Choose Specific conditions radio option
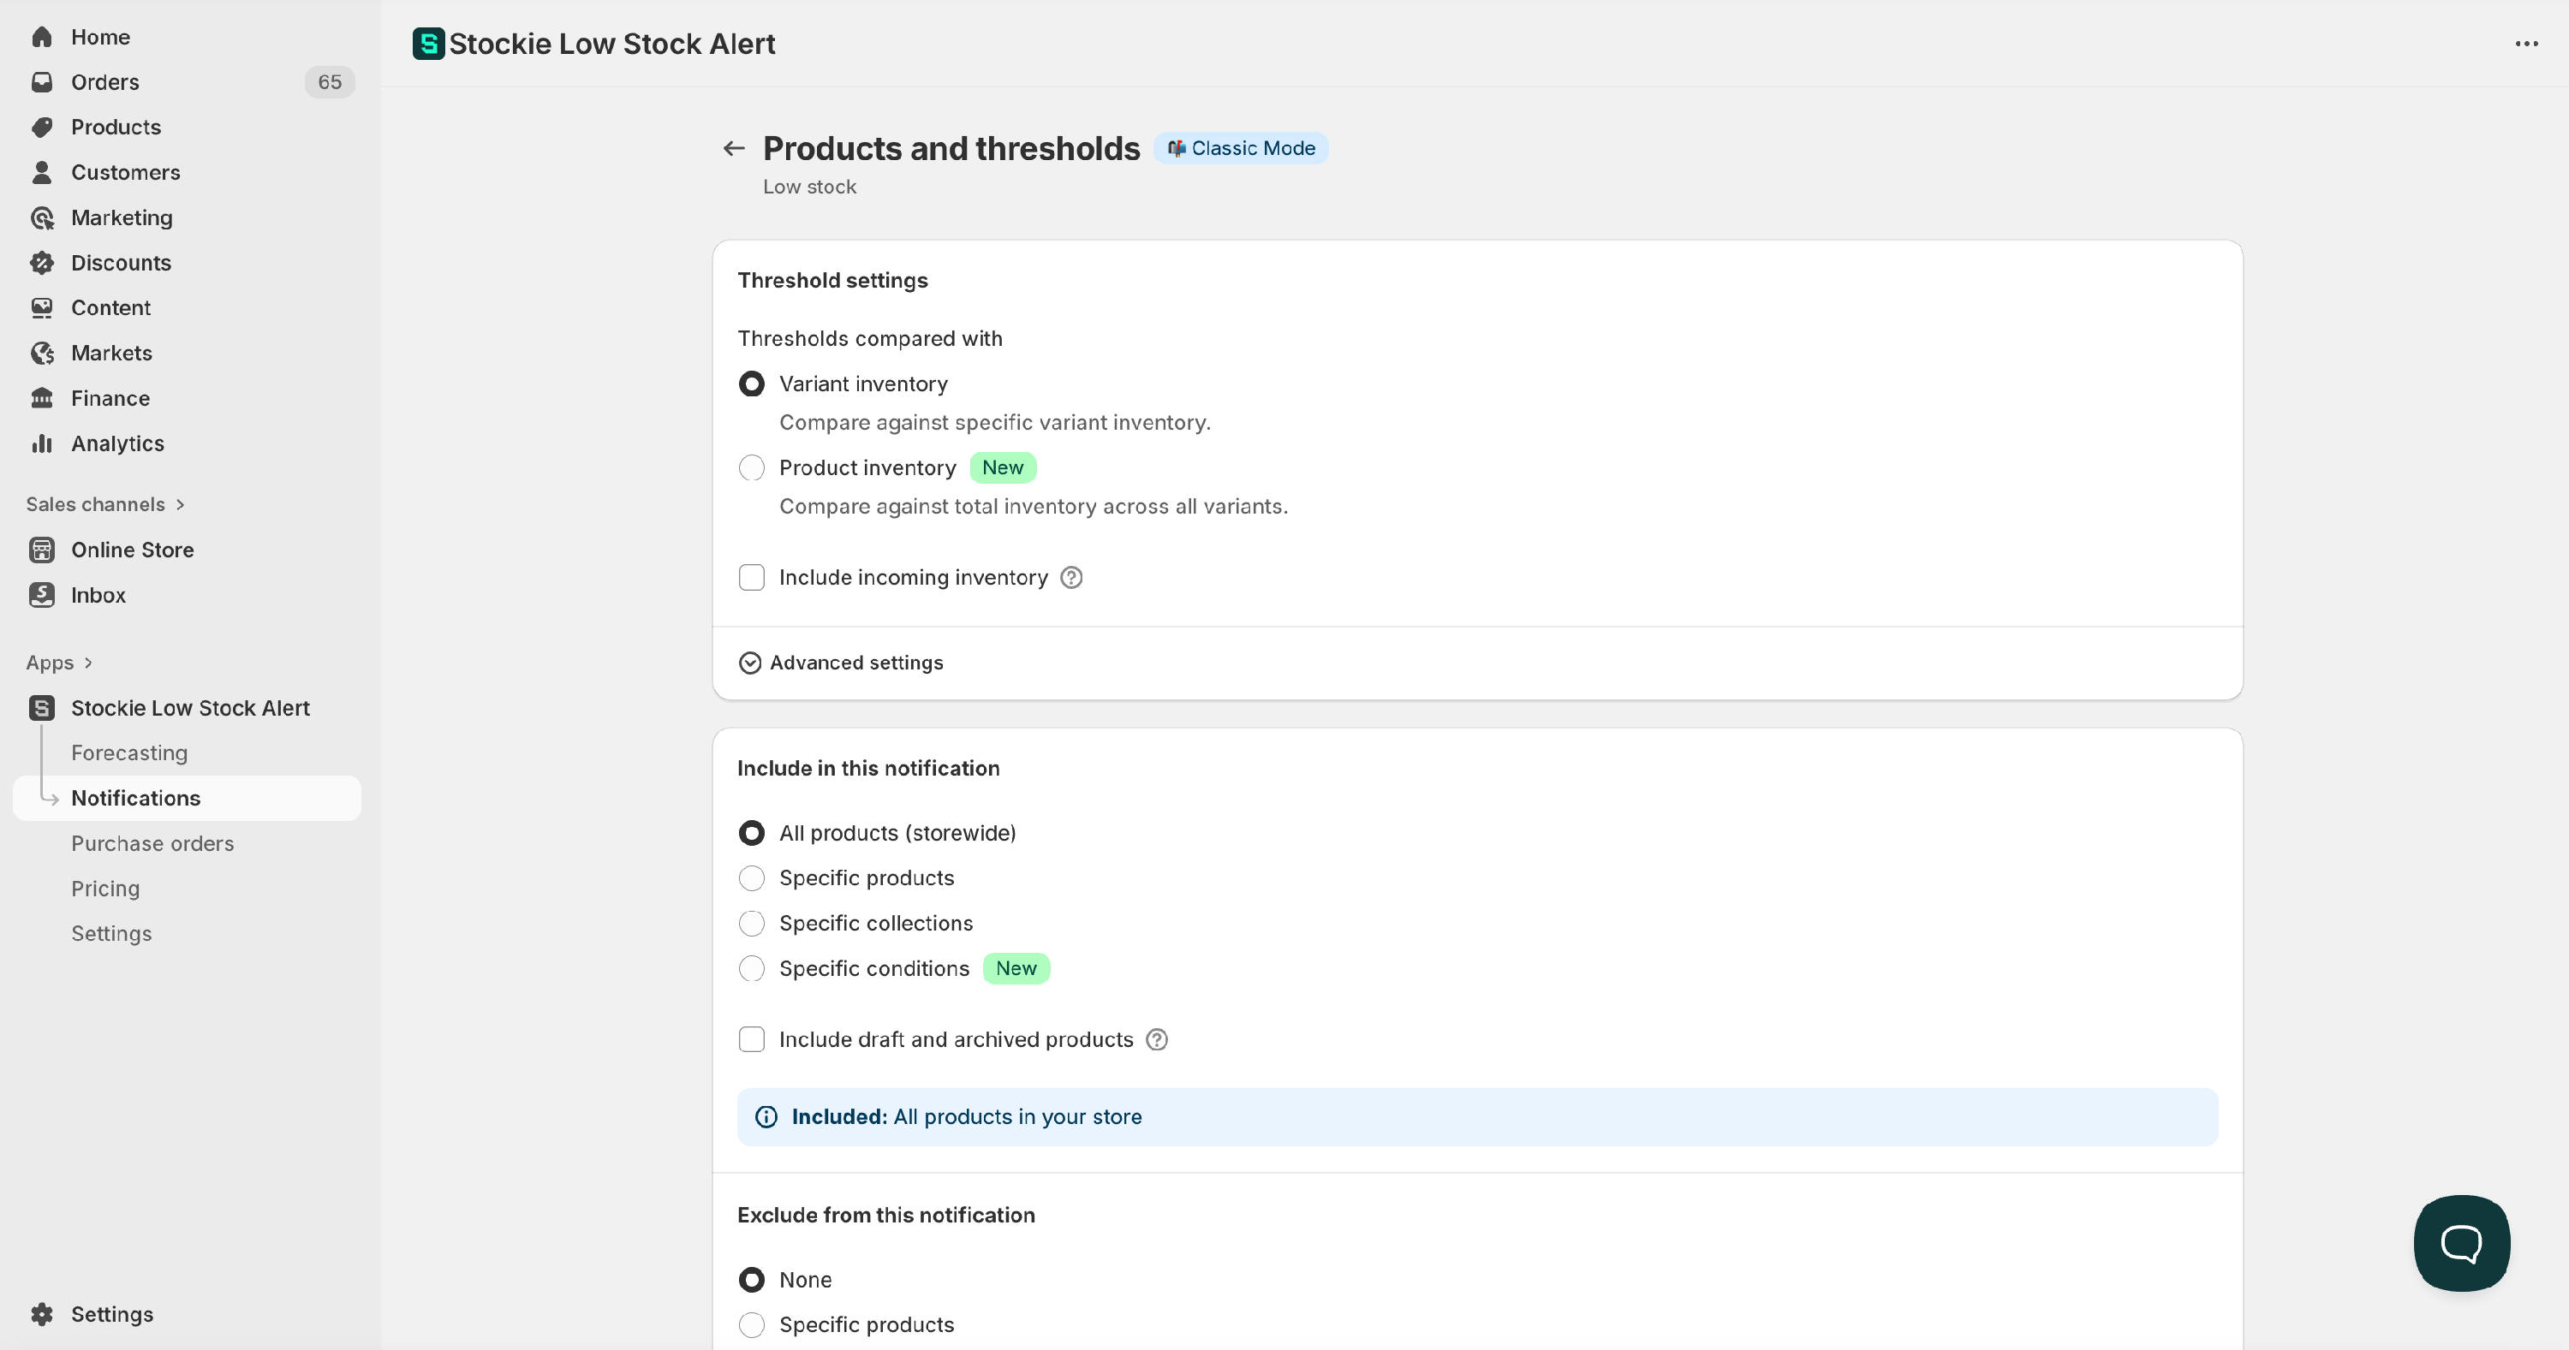The image size is (2569, 1350). click(x=752, y=968)
